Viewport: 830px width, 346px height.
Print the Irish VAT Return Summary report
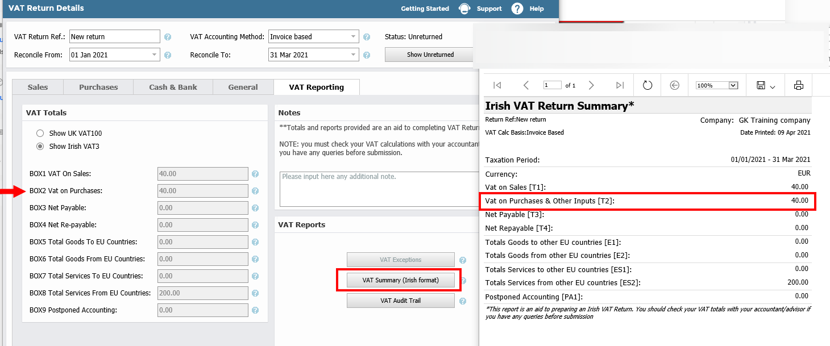pos(799,85)
